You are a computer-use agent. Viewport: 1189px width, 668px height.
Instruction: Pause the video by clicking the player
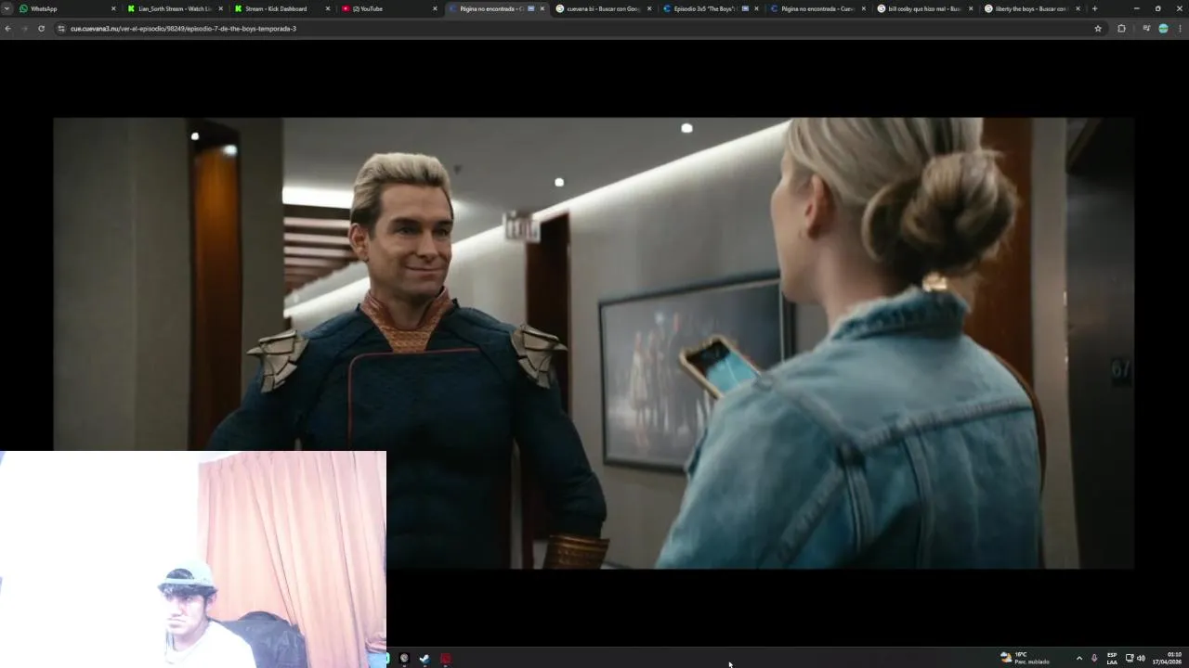click(x=593, y=342)
